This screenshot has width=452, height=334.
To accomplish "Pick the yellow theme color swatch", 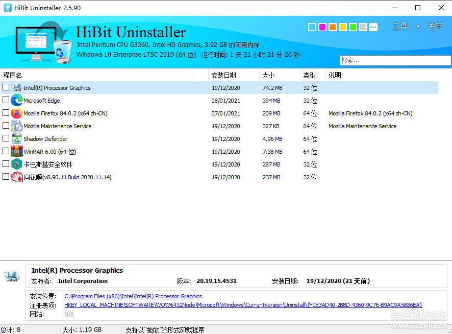I will (x=343, y=27).
